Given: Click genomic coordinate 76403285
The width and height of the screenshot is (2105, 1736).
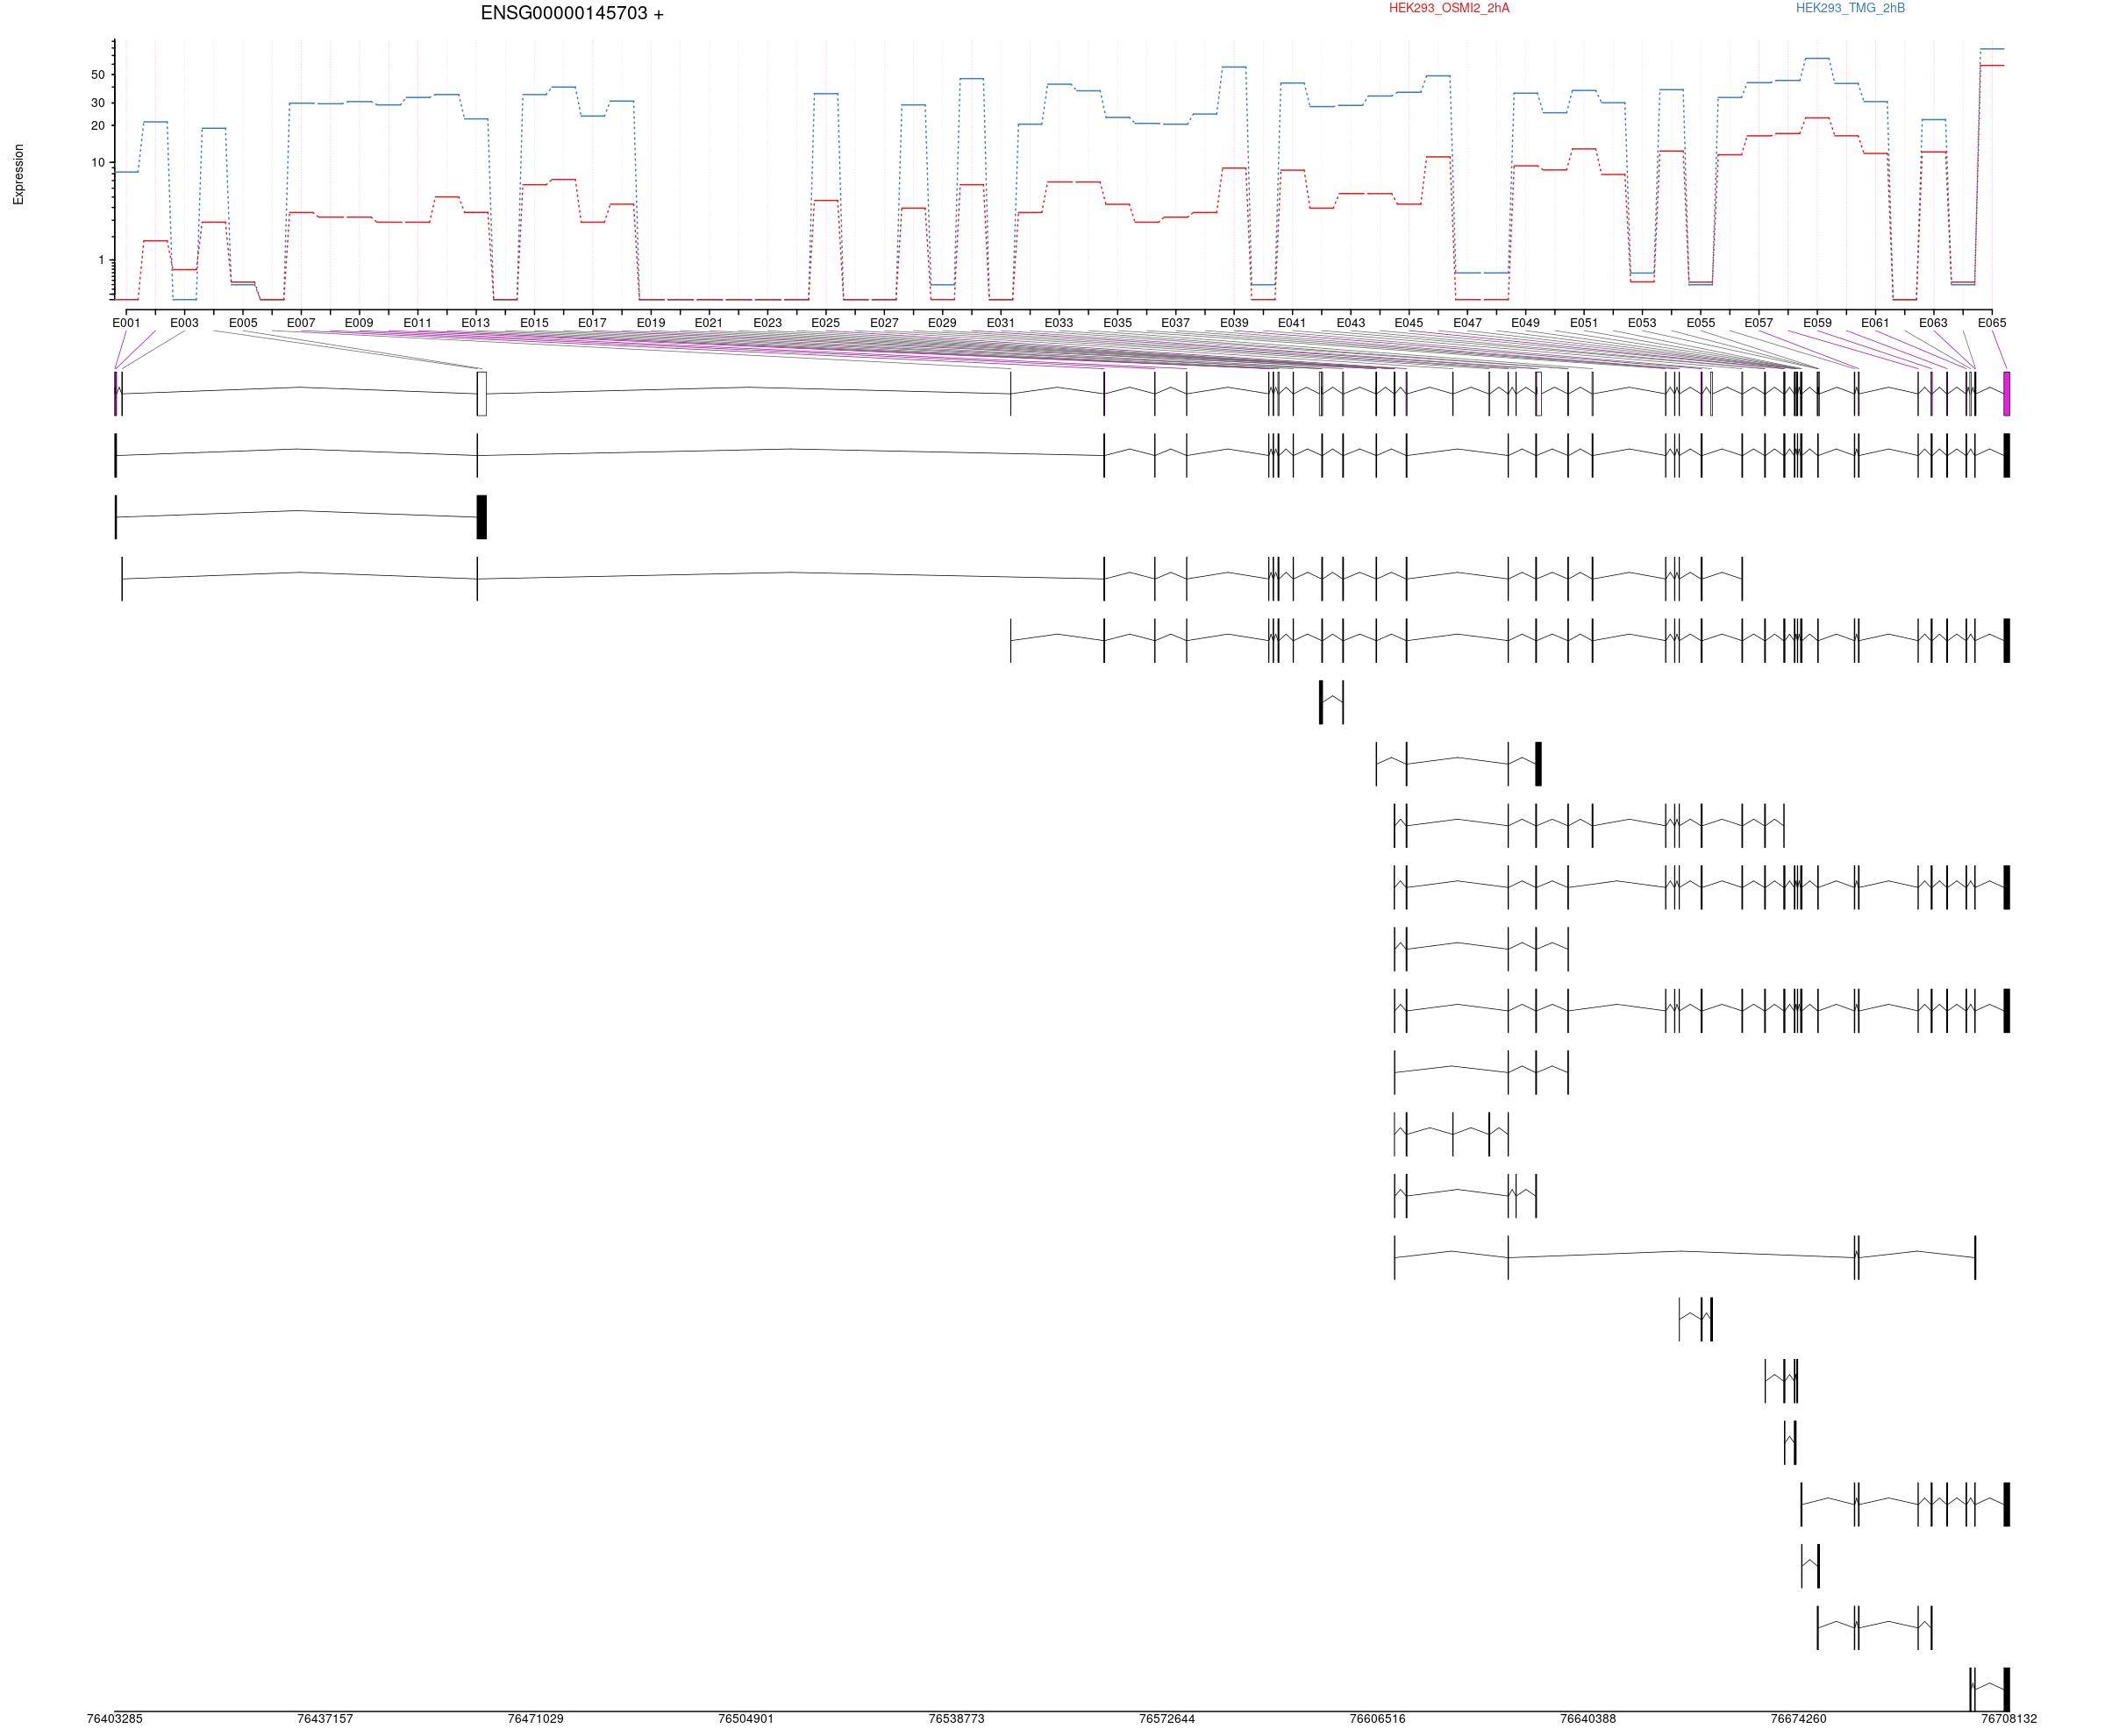Looking at the screenshot, I should 115,1719.
